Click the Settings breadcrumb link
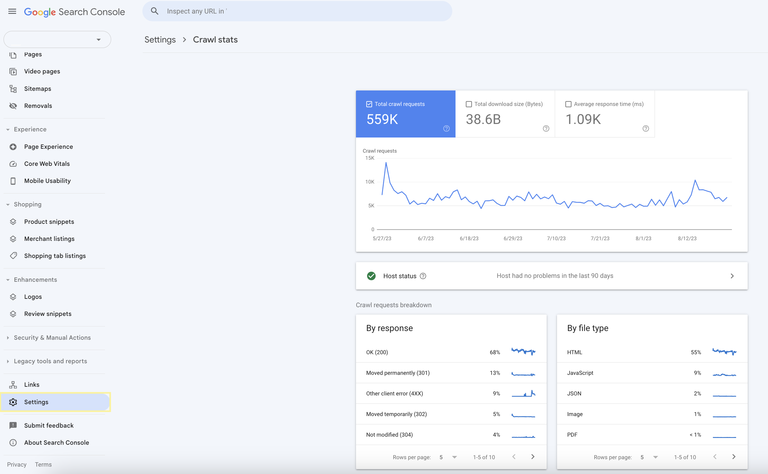The image size is (768, 474). coord(160,40)
